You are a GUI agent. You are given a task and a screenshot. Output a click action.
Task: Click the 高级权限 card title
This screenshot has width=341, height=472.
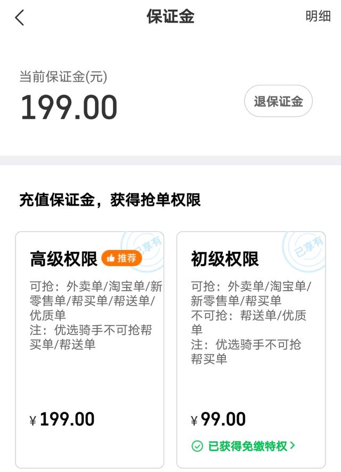pyautogui.click(x=63, y=259)
